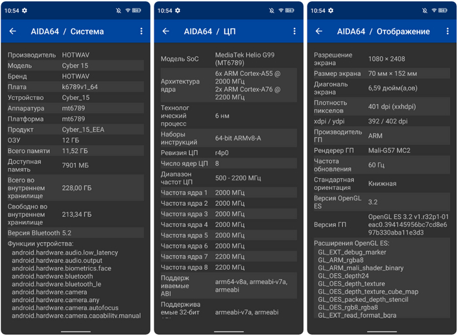458x336 pixels.
Task: Tap battery icon in Система status bar
Action: 136,10
